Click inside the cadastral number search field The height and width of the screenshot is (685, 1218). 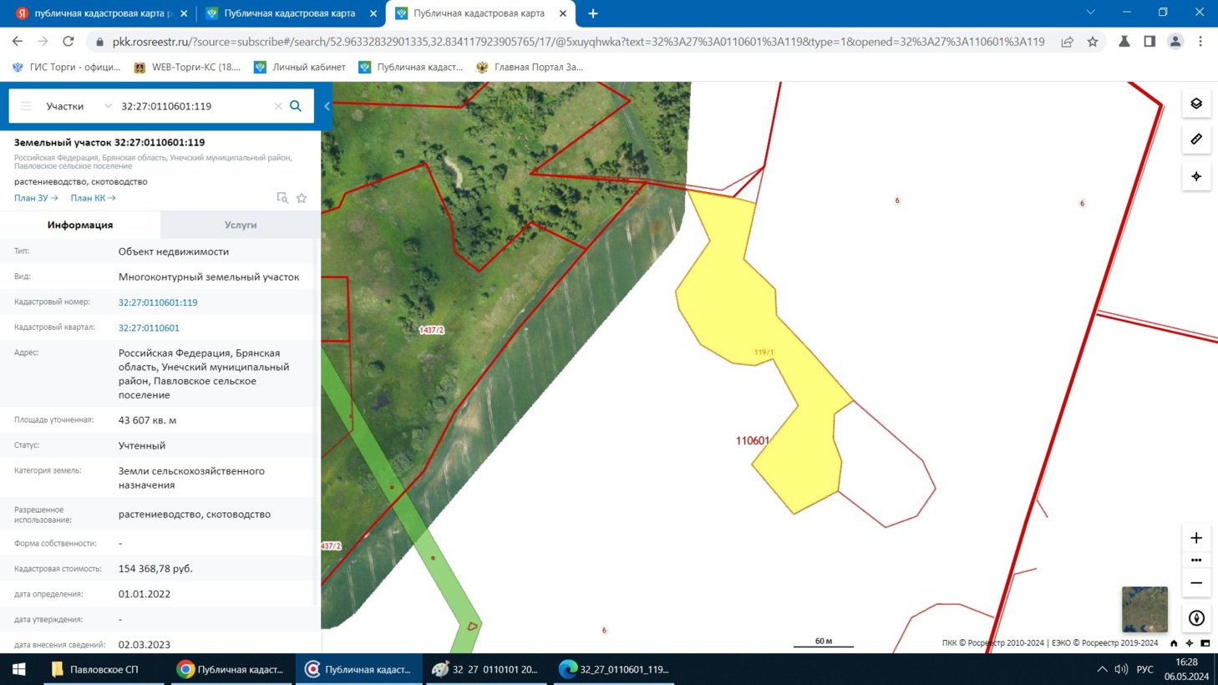point(192,106)
